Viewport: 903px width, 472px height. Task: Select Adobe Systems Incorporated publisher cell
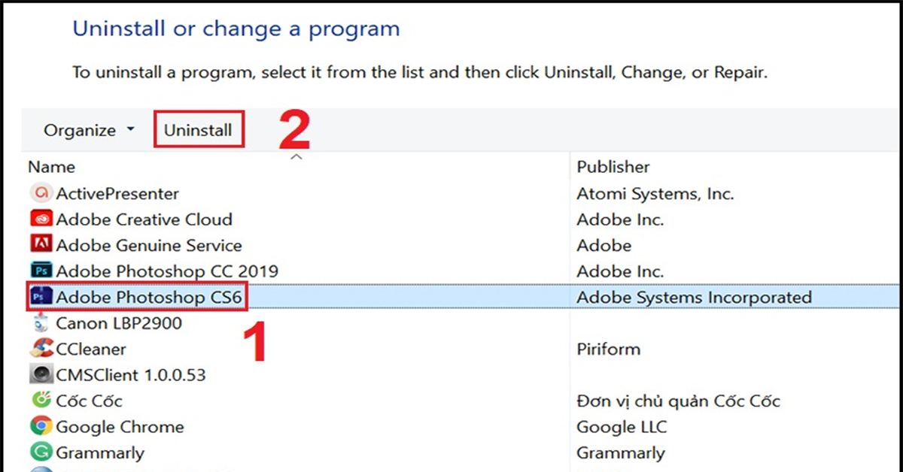(694, 298)
